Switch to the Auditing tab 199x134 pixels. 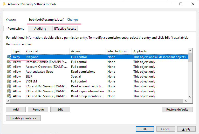pos(40,29)
